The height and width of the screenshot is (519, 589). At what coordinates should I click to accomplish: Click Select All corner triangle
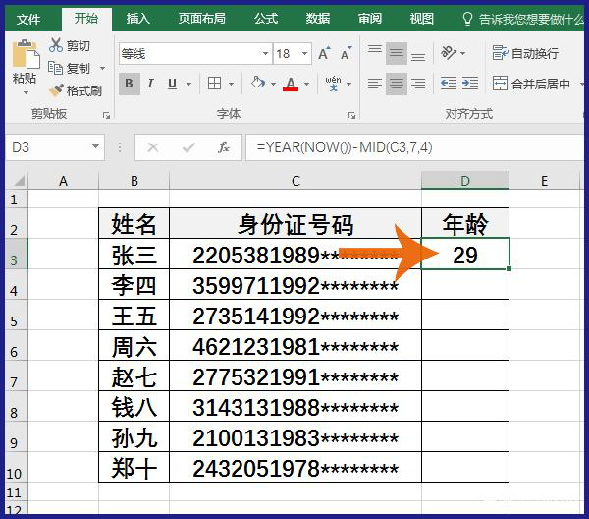pos(18,181)
